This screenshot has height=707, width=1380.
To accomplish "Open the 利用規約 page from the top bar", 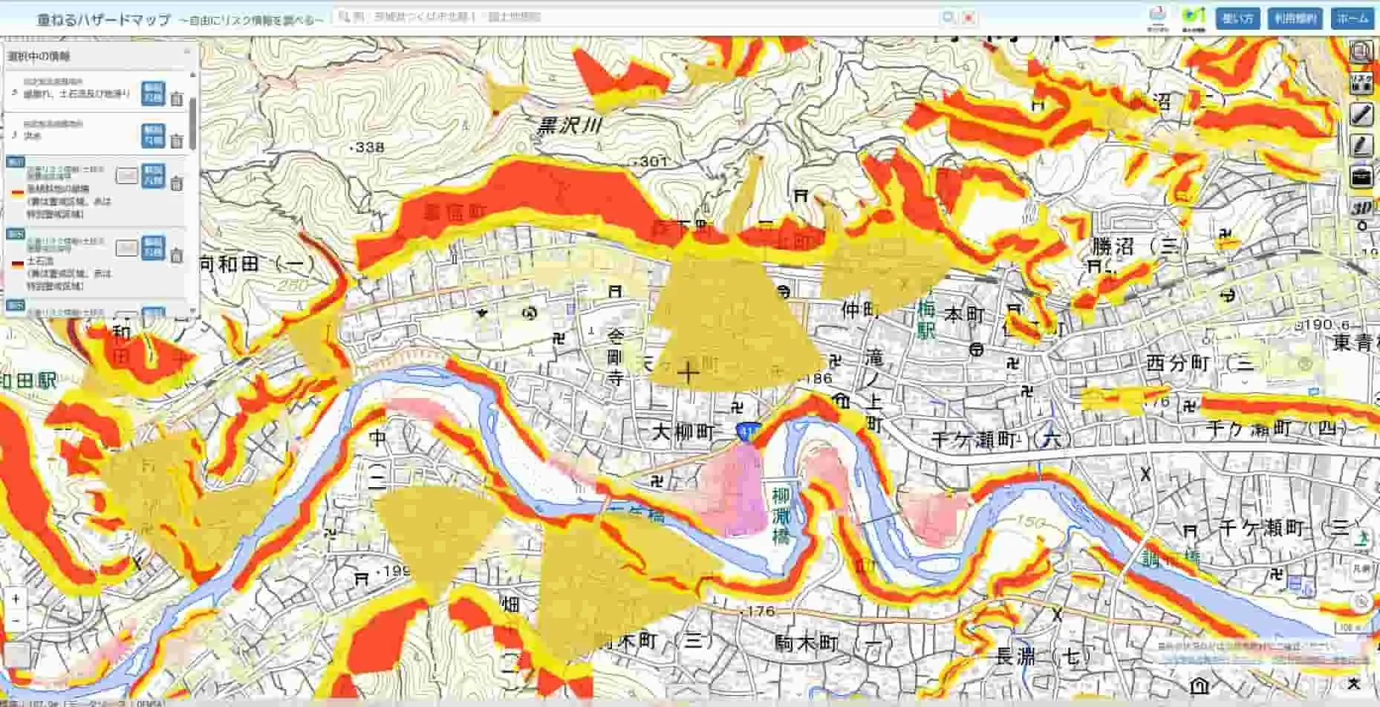I will 1297,19.
